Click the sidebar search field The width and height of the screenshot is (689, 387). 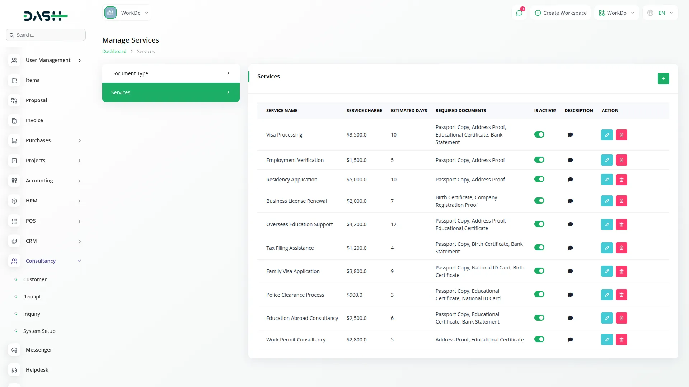pyautogui.click(x=46, y=35)
